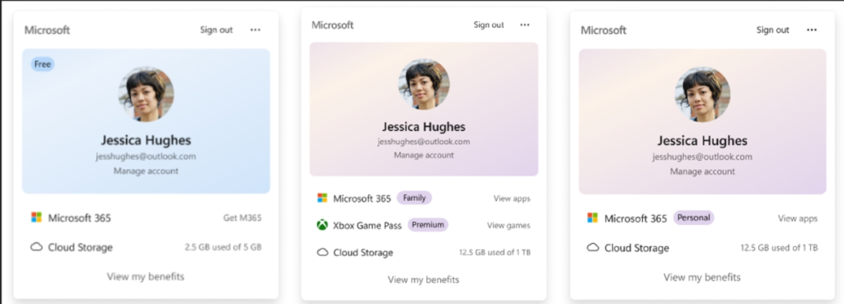Screen dimensions: 844x304
Task: Click the View games link
Action: pos(509,226)
